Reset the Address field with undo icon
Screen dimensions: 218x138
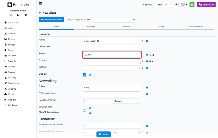click(x=150, y=54)
